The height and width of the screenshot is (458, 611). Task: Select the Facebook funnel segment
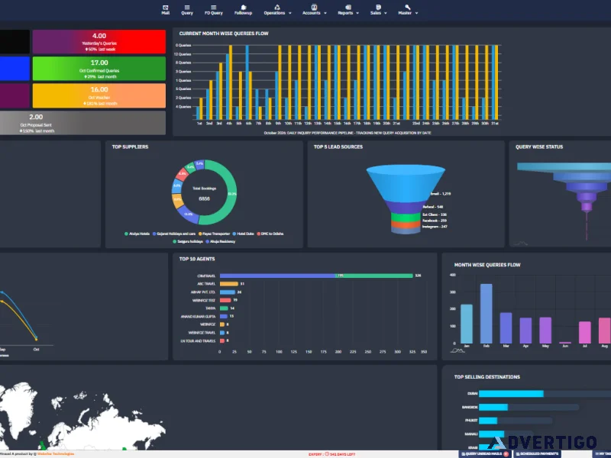point(406,224)
